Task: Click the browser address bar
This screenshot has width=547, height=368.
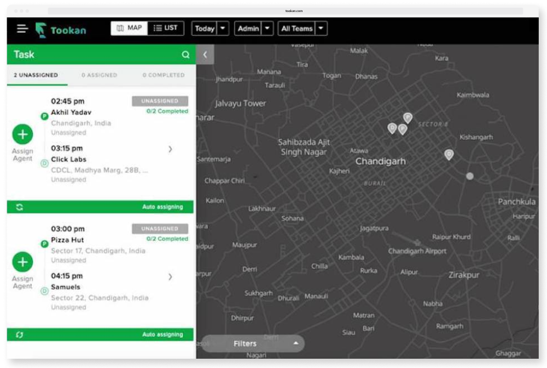Action: [x=286, y=11]
